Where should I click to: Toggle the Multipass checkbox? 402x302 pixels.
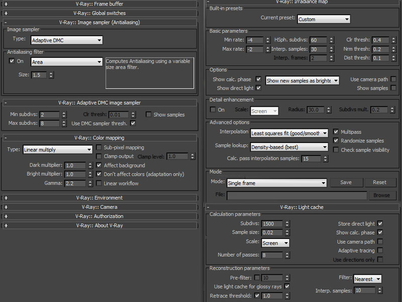coord(336,132)
